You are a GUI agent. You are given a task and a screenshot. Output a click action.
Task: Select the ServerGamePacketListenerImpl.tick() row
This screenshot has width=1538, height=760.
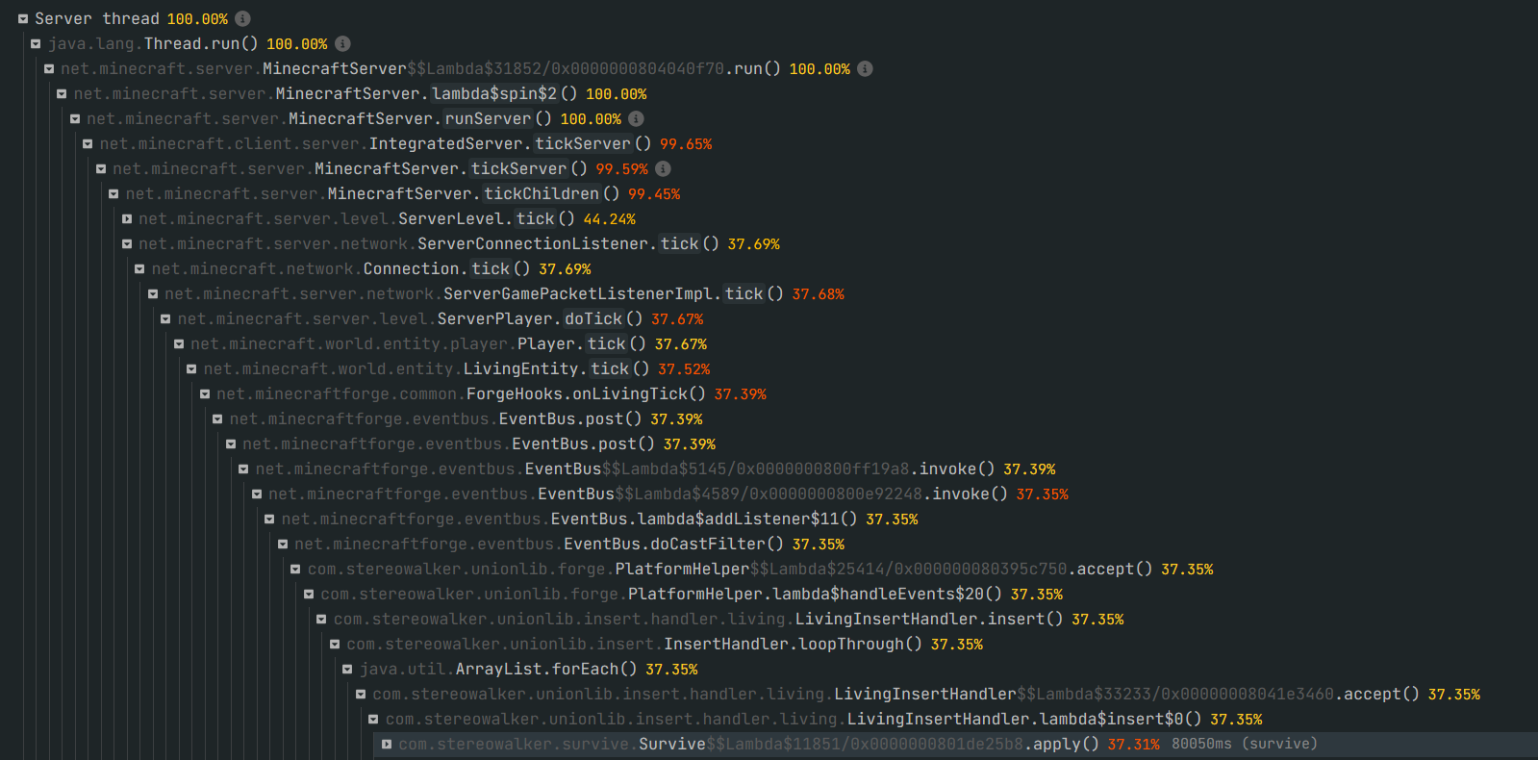(504, 294)
